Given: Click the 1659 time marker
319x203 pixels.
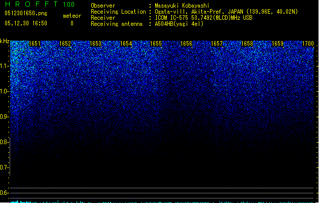Looking at the screenshot, I should click(x=277, y=44).
